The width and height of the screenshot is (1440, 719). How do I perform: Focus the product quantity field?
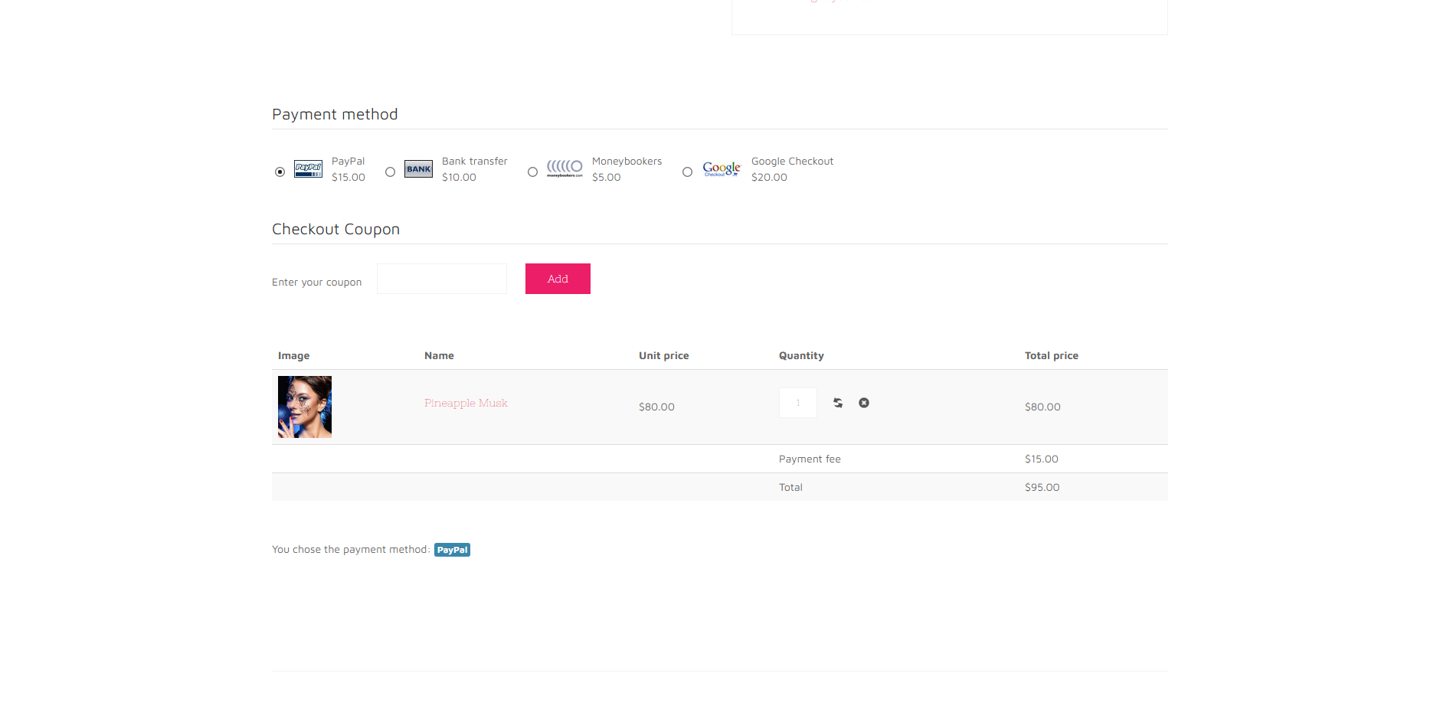[x=798, y=403]
